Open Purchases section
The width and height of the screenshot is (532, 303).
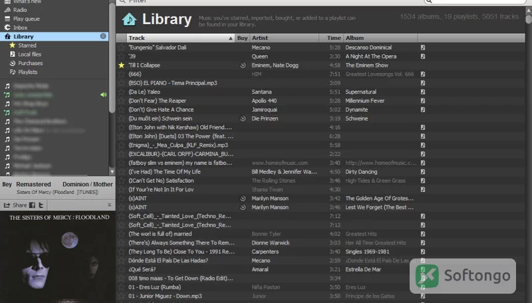point(30,63)
